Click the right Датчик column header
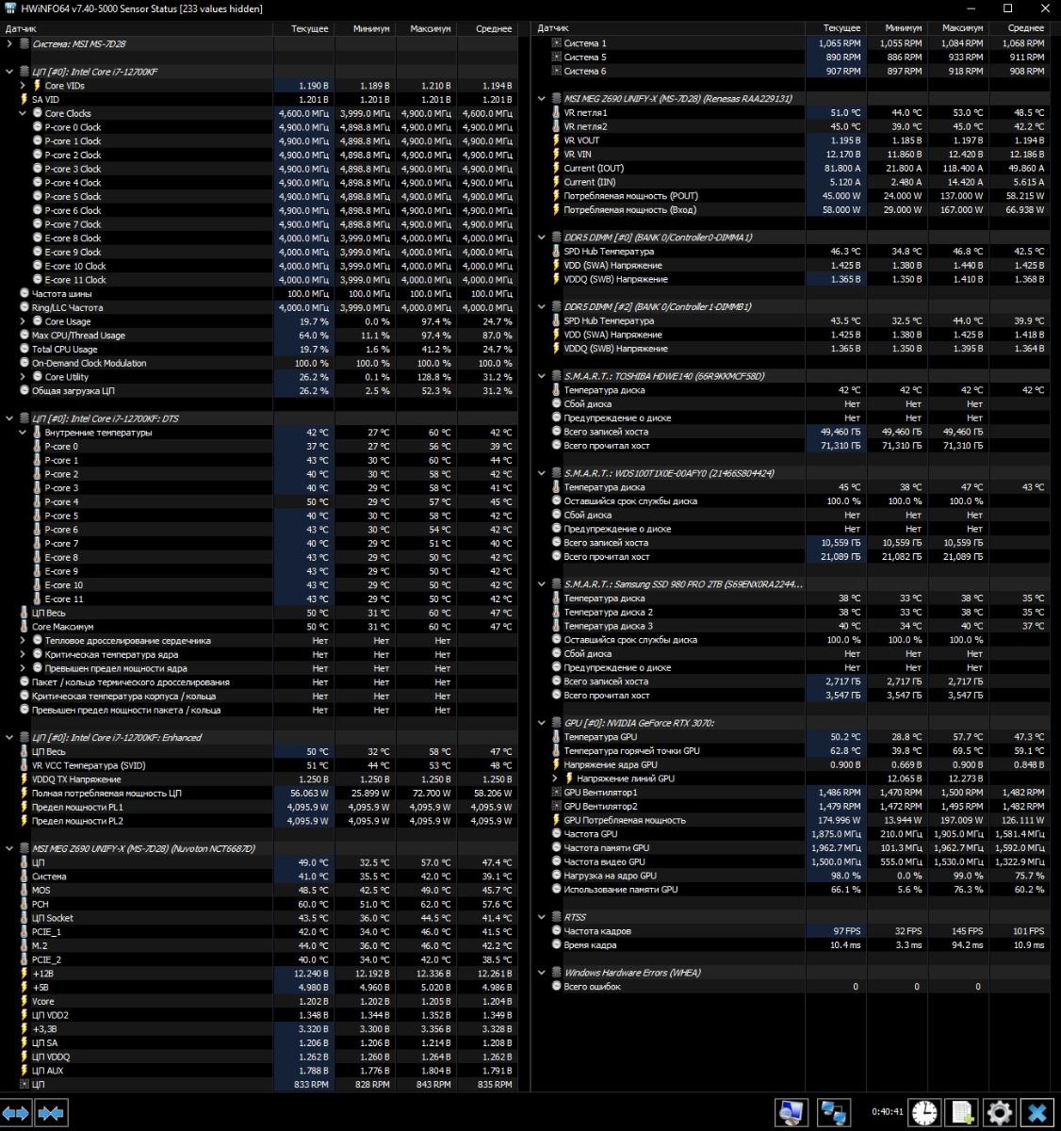This screenshot has height=1131, width=1061. click(669, 28)
